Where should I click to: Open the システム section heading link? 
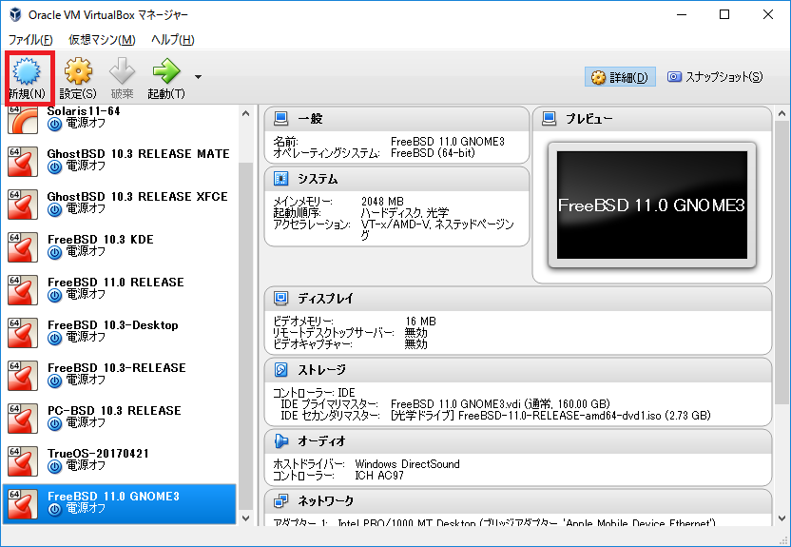318,179
